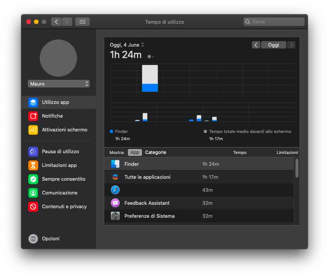The height and width of the screenshot is (277, 329).
Task: Click the gray average time legend swatch
Action: [205, 131]
